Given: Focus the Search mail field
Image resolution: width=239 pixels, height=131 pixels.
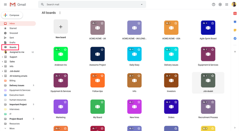Looking at the screenshot, I should (x=92, y=4).
